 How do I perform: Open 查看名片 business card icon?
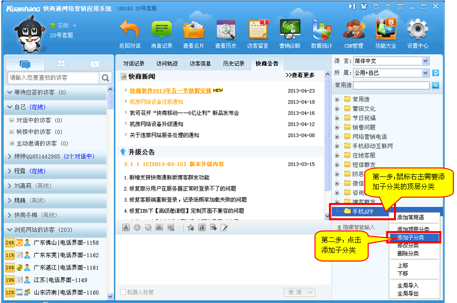pos(194,31)
